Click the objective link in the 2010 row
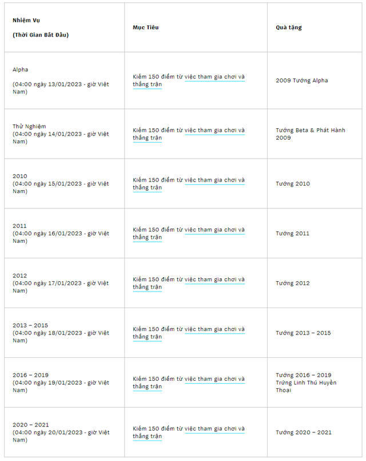This screenshot has width=366, height=461. pyautogui.click(x=214, y=180)
